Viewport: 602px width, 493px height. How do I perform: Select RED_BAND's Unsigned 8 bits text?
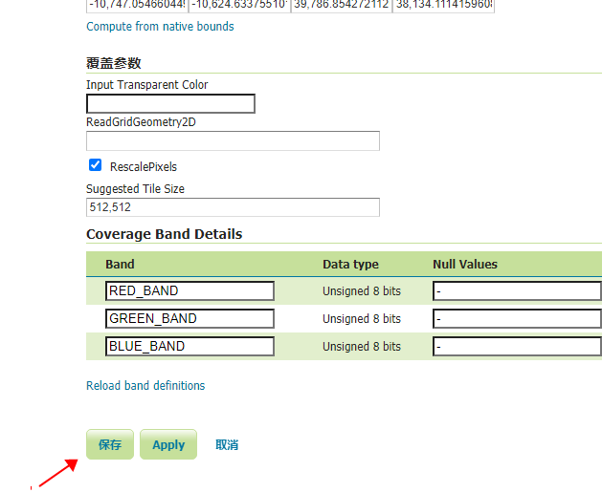point(361,291)
